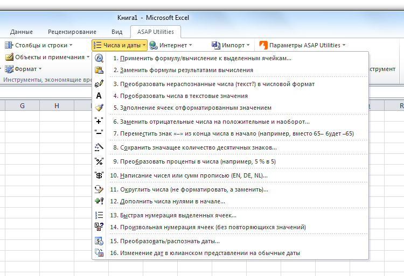Open the Импорт button label
The height and width of the screenshot is (276, 404).
[x=233, y=45]
